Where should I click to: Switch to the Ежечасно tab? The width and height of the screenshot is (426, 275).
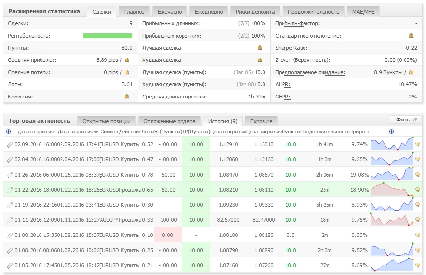coord(168,12)
